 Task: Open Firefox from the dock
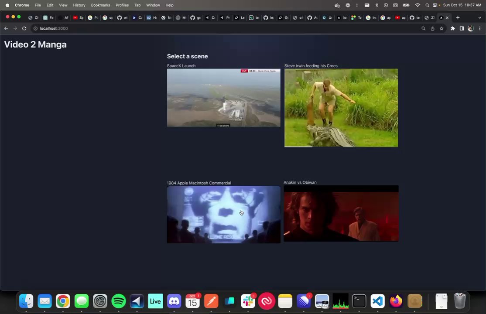[396, 301]
